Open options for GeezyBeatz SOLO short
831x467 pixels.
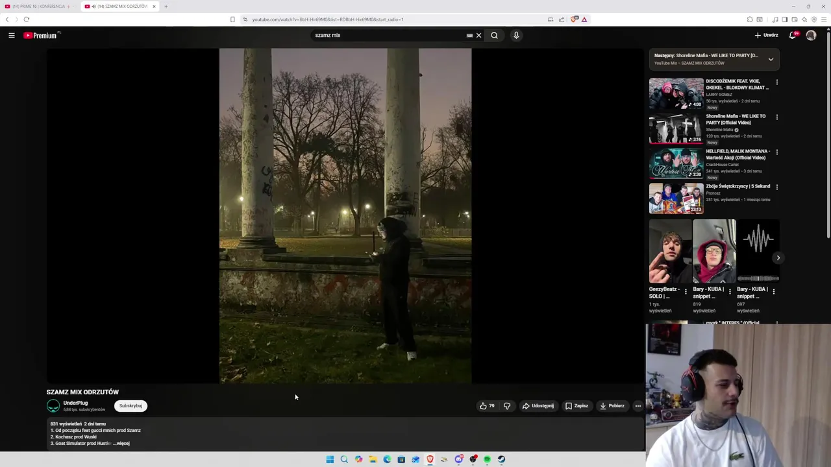[x=686, y=292]
